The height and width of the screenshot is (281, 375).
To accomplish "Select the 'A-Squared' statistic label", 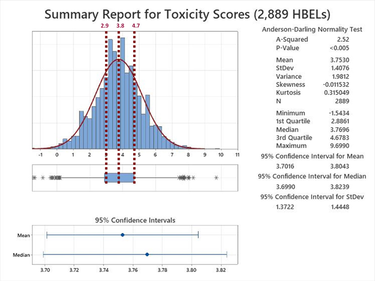I will [x=292, y=39].
